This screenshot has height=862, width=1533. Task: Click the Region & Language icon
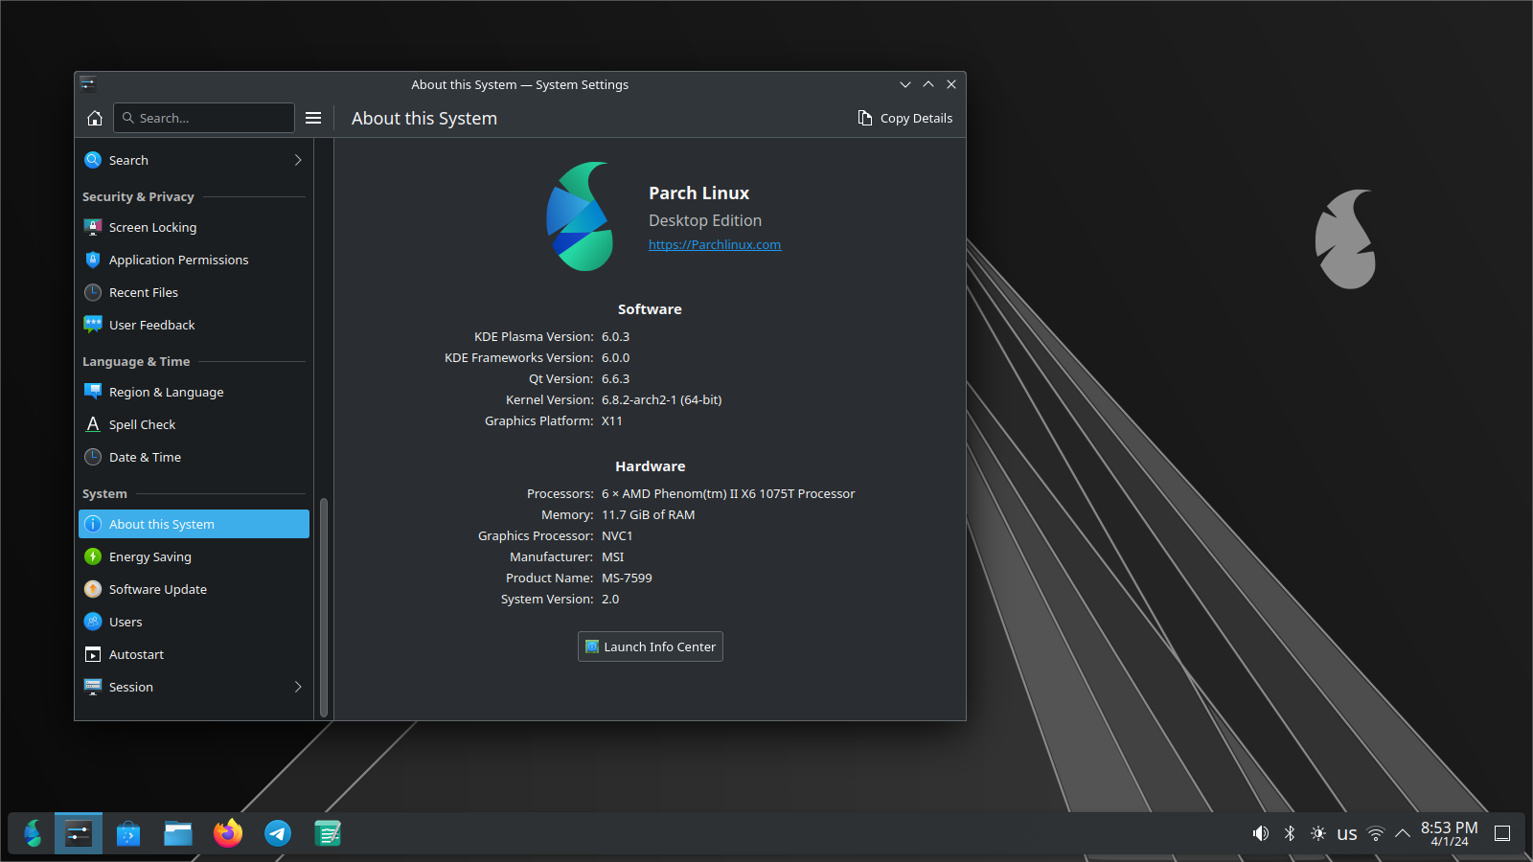click(93, 392)
